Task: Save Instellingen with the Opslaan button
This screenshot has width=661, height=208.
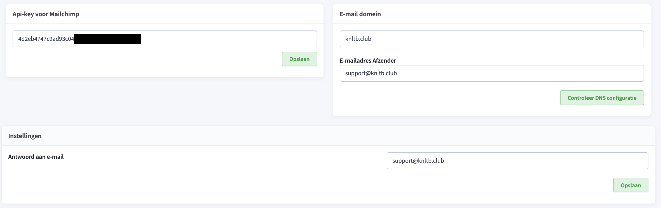Action: (631, 185)
